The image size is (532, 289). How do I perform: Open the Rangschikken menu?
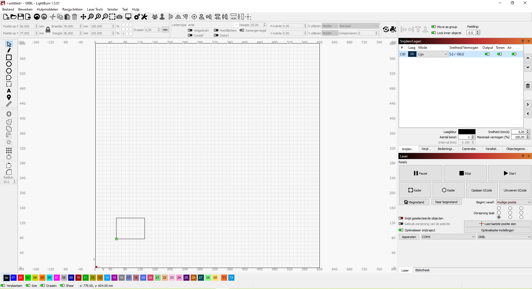click(72, 9)
